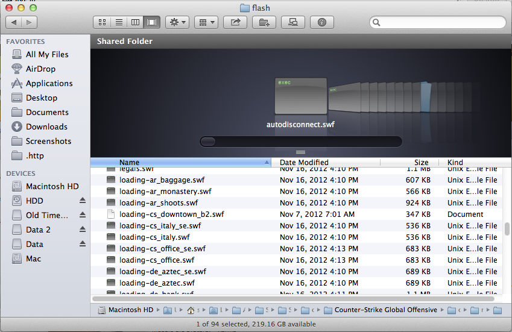
Task: Open the gear Action menu
Action: pyautogui.click(x=177, y=22)
